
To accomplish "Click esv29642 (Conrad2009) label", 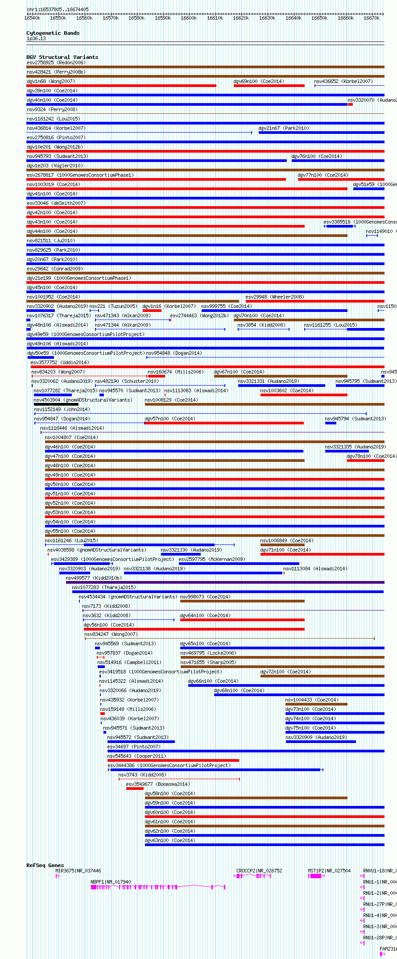I will pos(55,269).
